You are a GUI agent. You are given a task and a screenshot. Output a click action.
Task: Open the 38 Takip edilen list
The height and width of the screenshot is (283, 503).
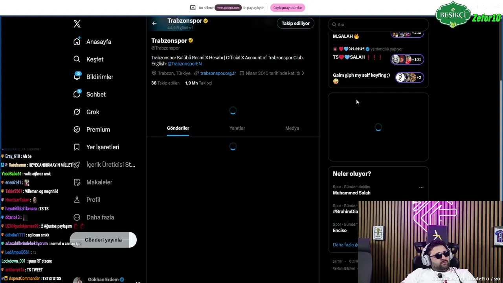165,83
